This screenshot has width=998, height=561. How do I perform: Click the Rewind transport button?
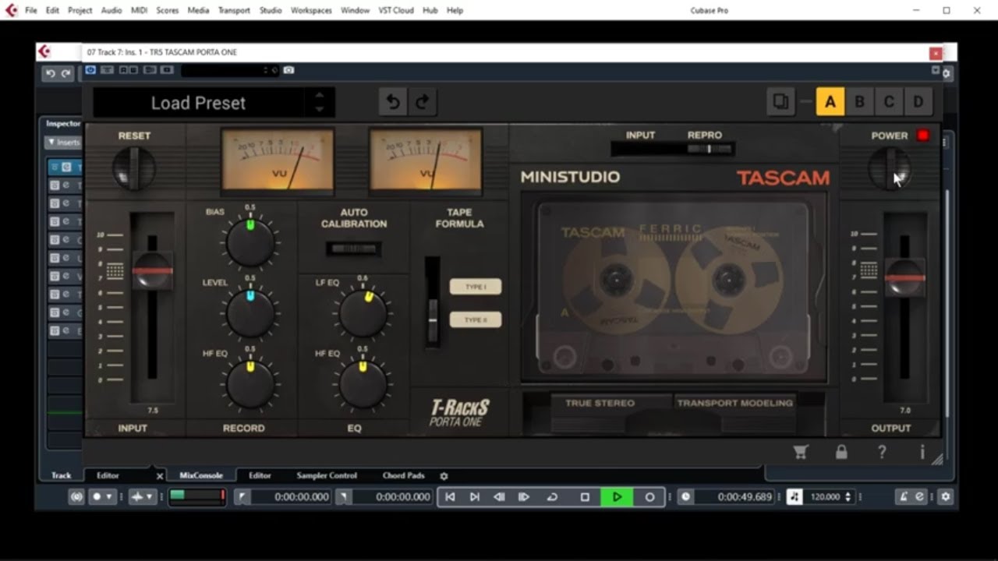(499, 497)
